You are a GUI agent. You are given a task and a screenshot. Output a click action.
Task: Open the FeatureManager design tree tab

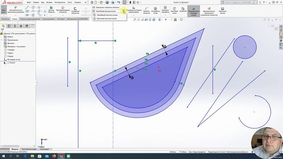(x=3, y=26)
